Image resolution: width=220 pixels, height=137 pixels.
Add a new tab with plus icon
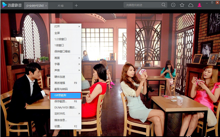[76, 6]
